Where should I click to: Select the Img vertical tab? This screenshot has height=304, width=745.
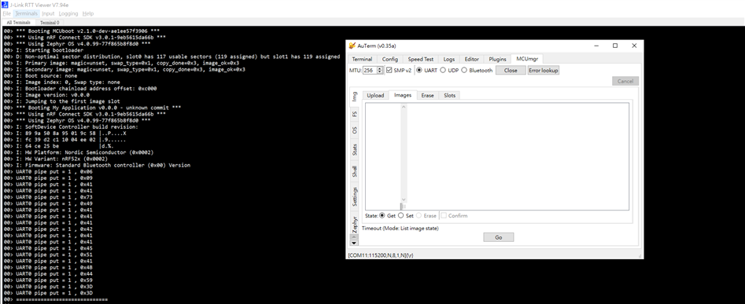click(354, 97)
